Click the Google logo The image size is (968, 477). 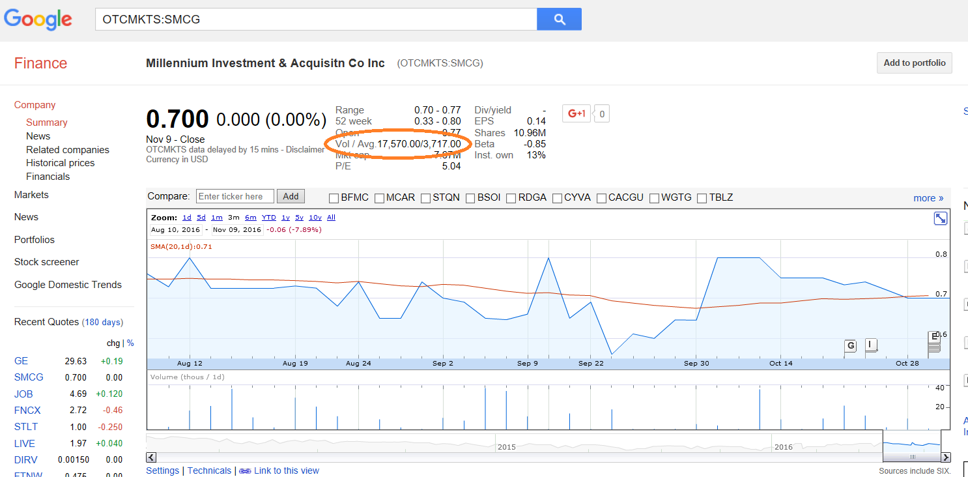point(38,18)
